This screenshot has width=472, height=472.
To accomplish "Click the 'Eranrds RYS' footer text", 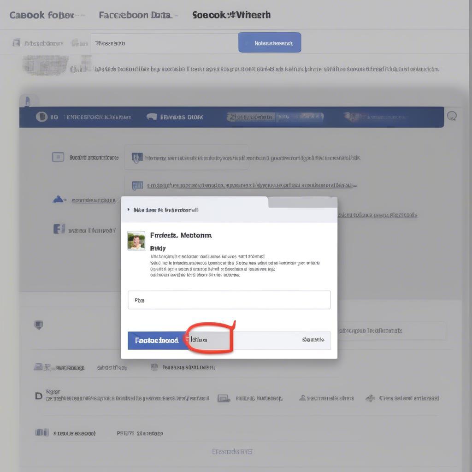I will pos(232,452).
